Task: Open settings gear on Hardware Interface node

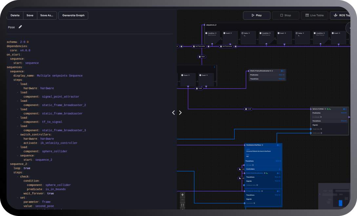Action: (x=278, y=145)
